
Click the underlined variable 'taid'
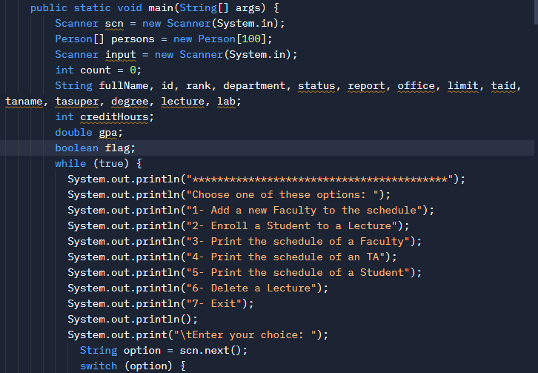(x=503, y=85)
